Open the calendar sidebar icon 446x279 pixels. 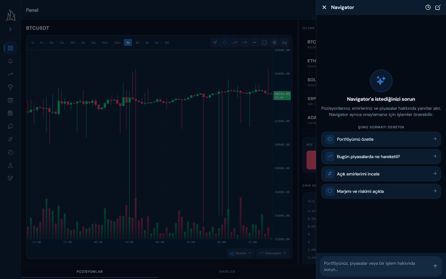point(10,100)
